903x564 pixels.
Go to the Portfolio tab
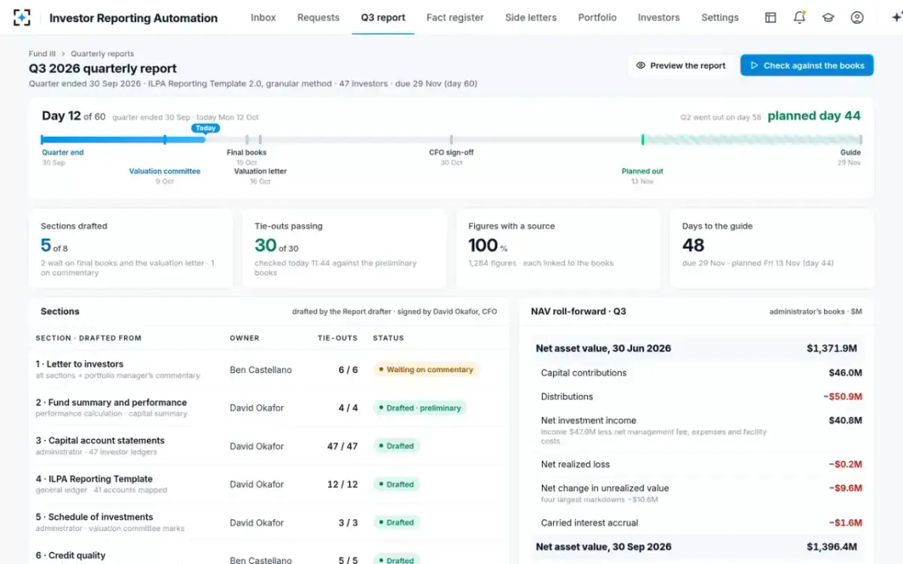[597, 17]
